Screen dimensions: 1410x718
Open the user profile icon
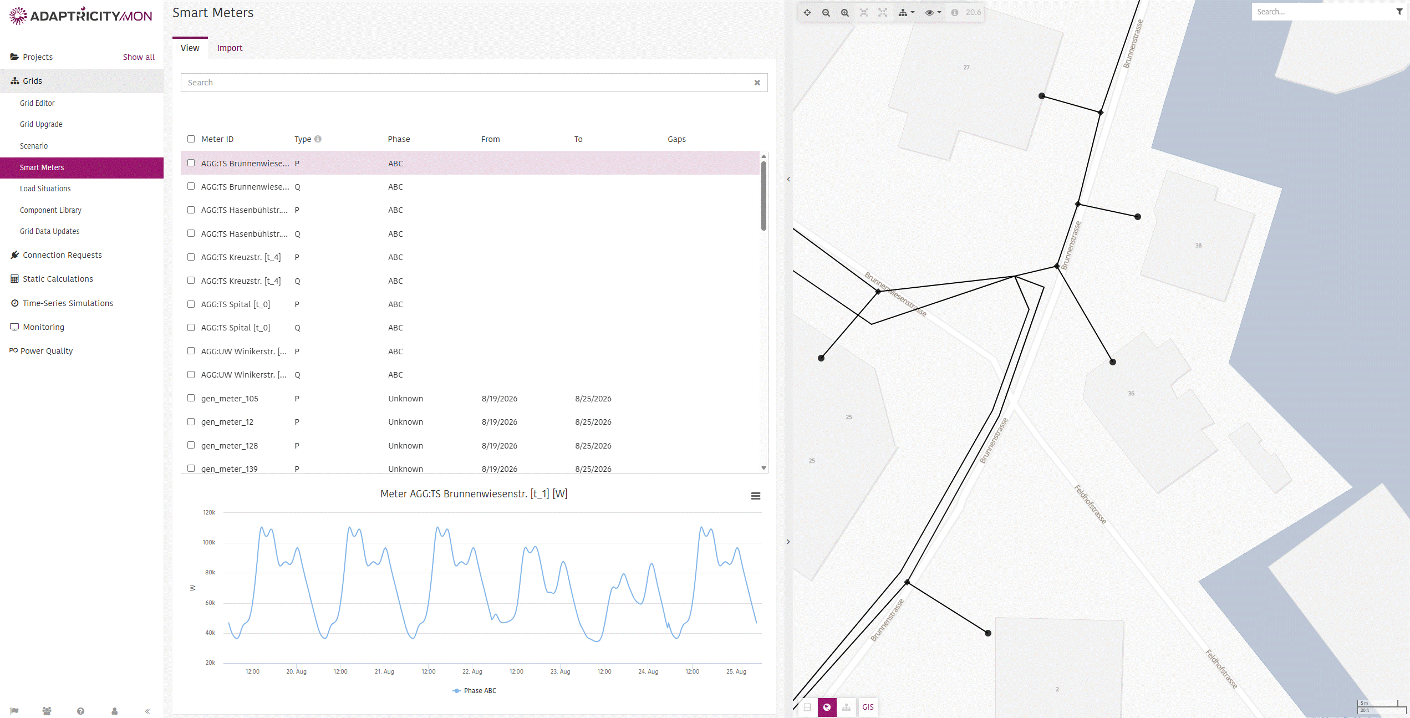coord(115,711)
